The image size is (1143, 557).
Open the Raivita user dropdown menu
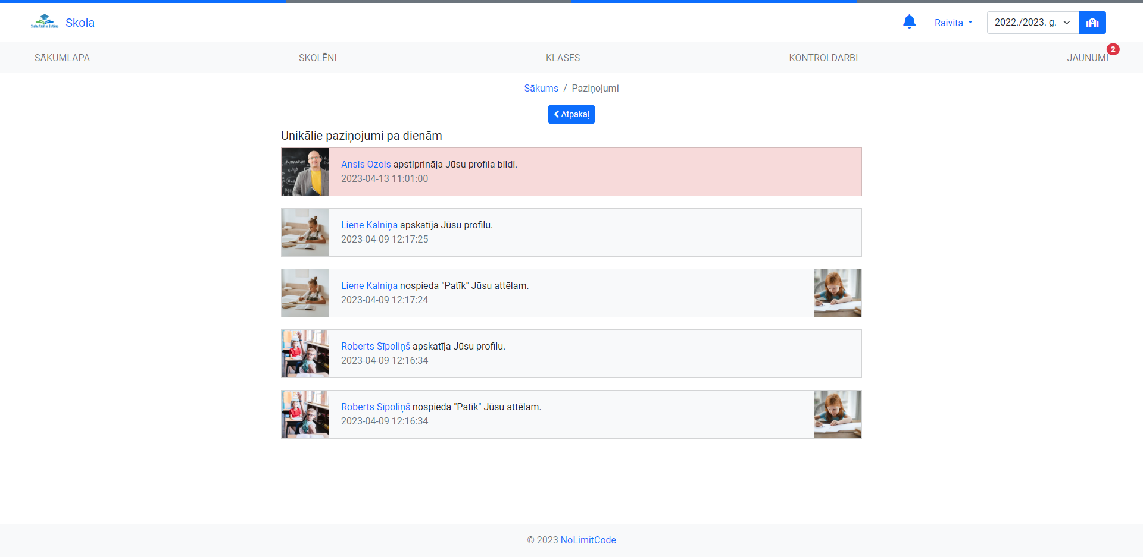[x=953, y=23]
